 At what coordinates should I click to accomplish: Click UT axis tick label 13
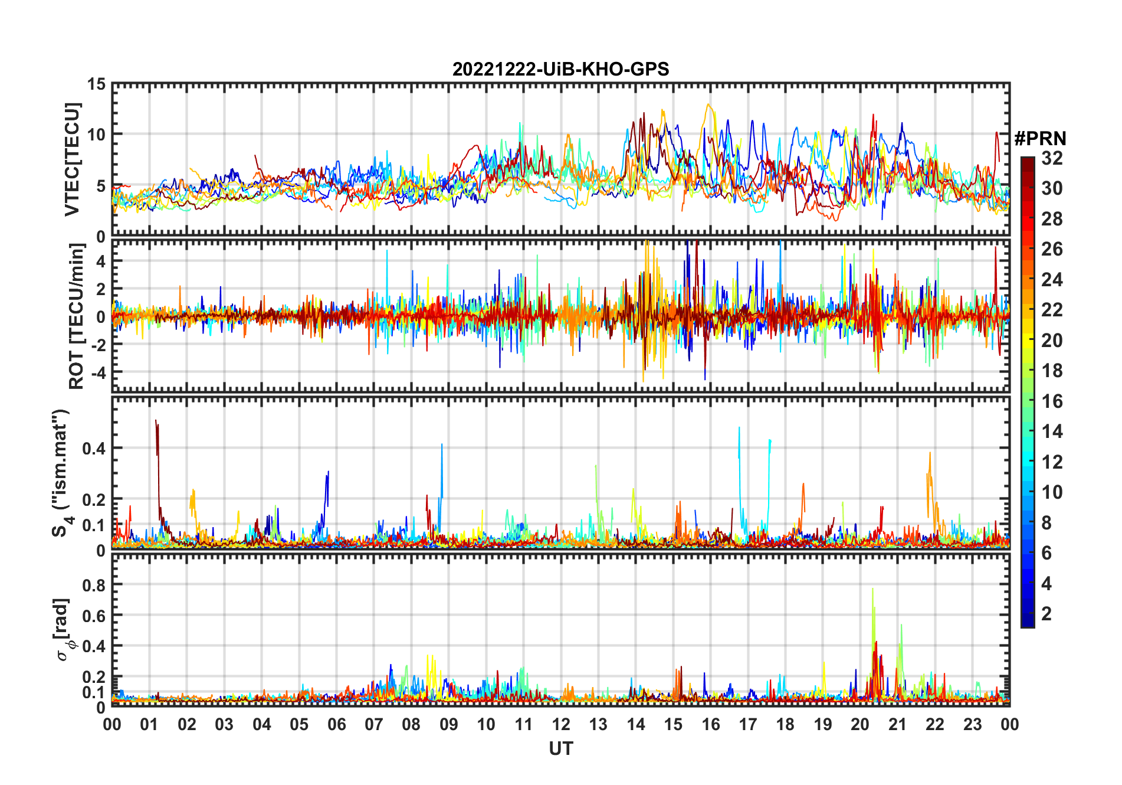click(598, 724)
